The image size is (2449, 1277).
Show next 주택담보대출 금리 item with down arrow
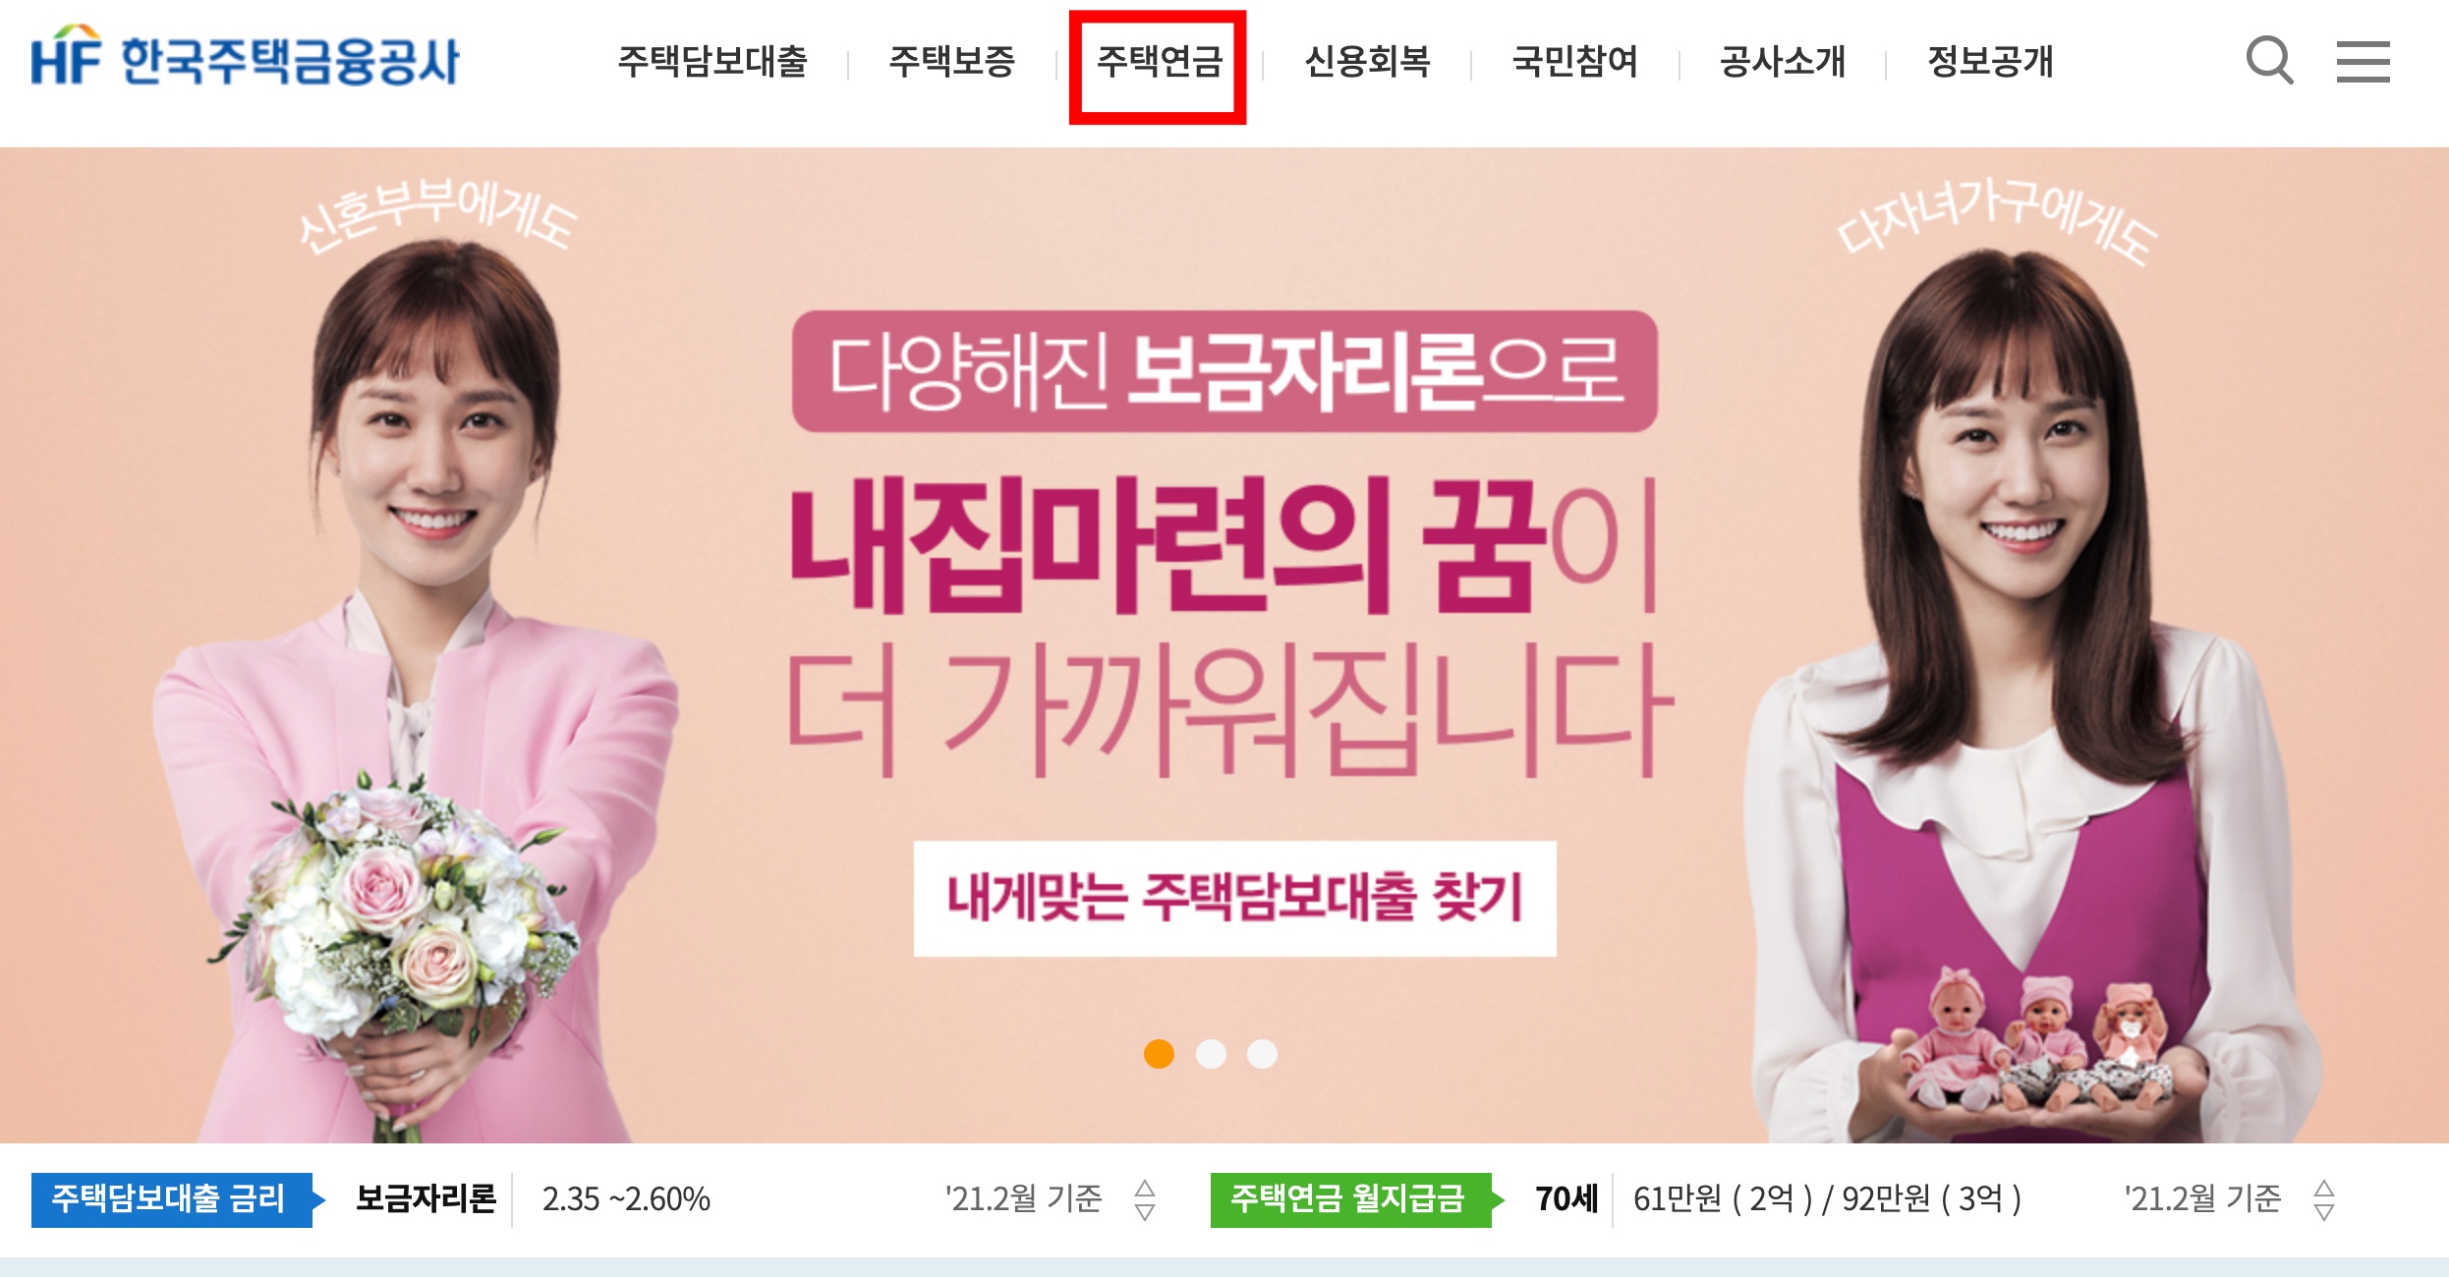click(x=1145, y=1211)
